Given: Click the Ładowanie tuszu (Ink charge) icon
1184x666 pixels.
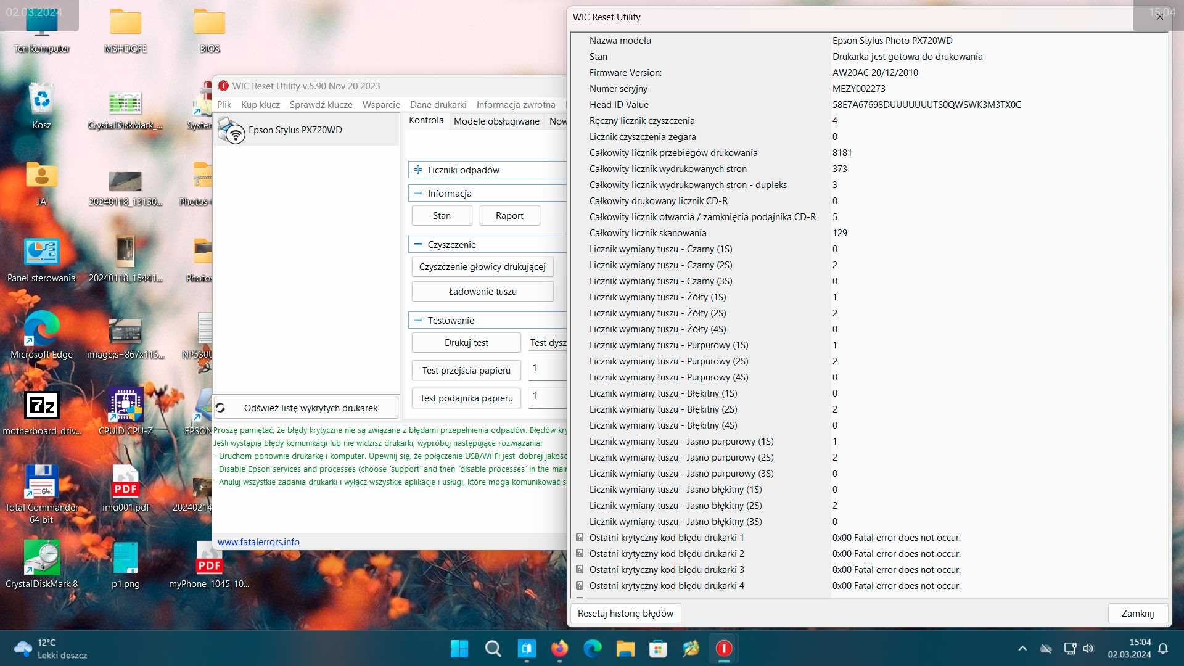Looking at the screenshot, I should click(x=483, y=291).
